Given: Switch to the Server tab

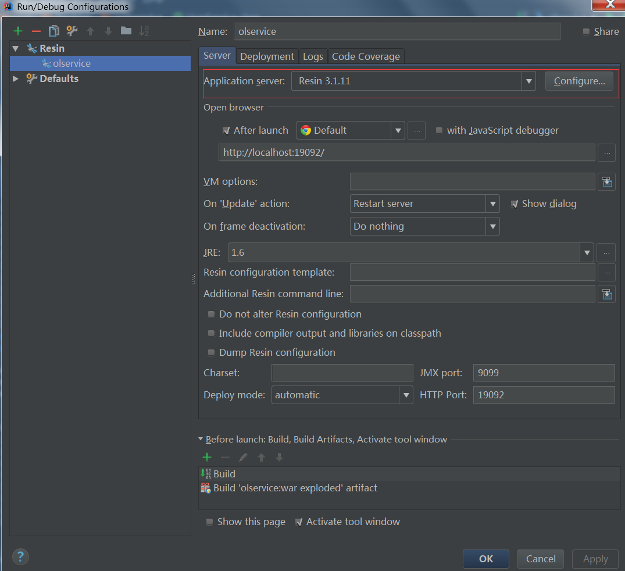Looking at the screenshot, I should click(x=217, y=56).
